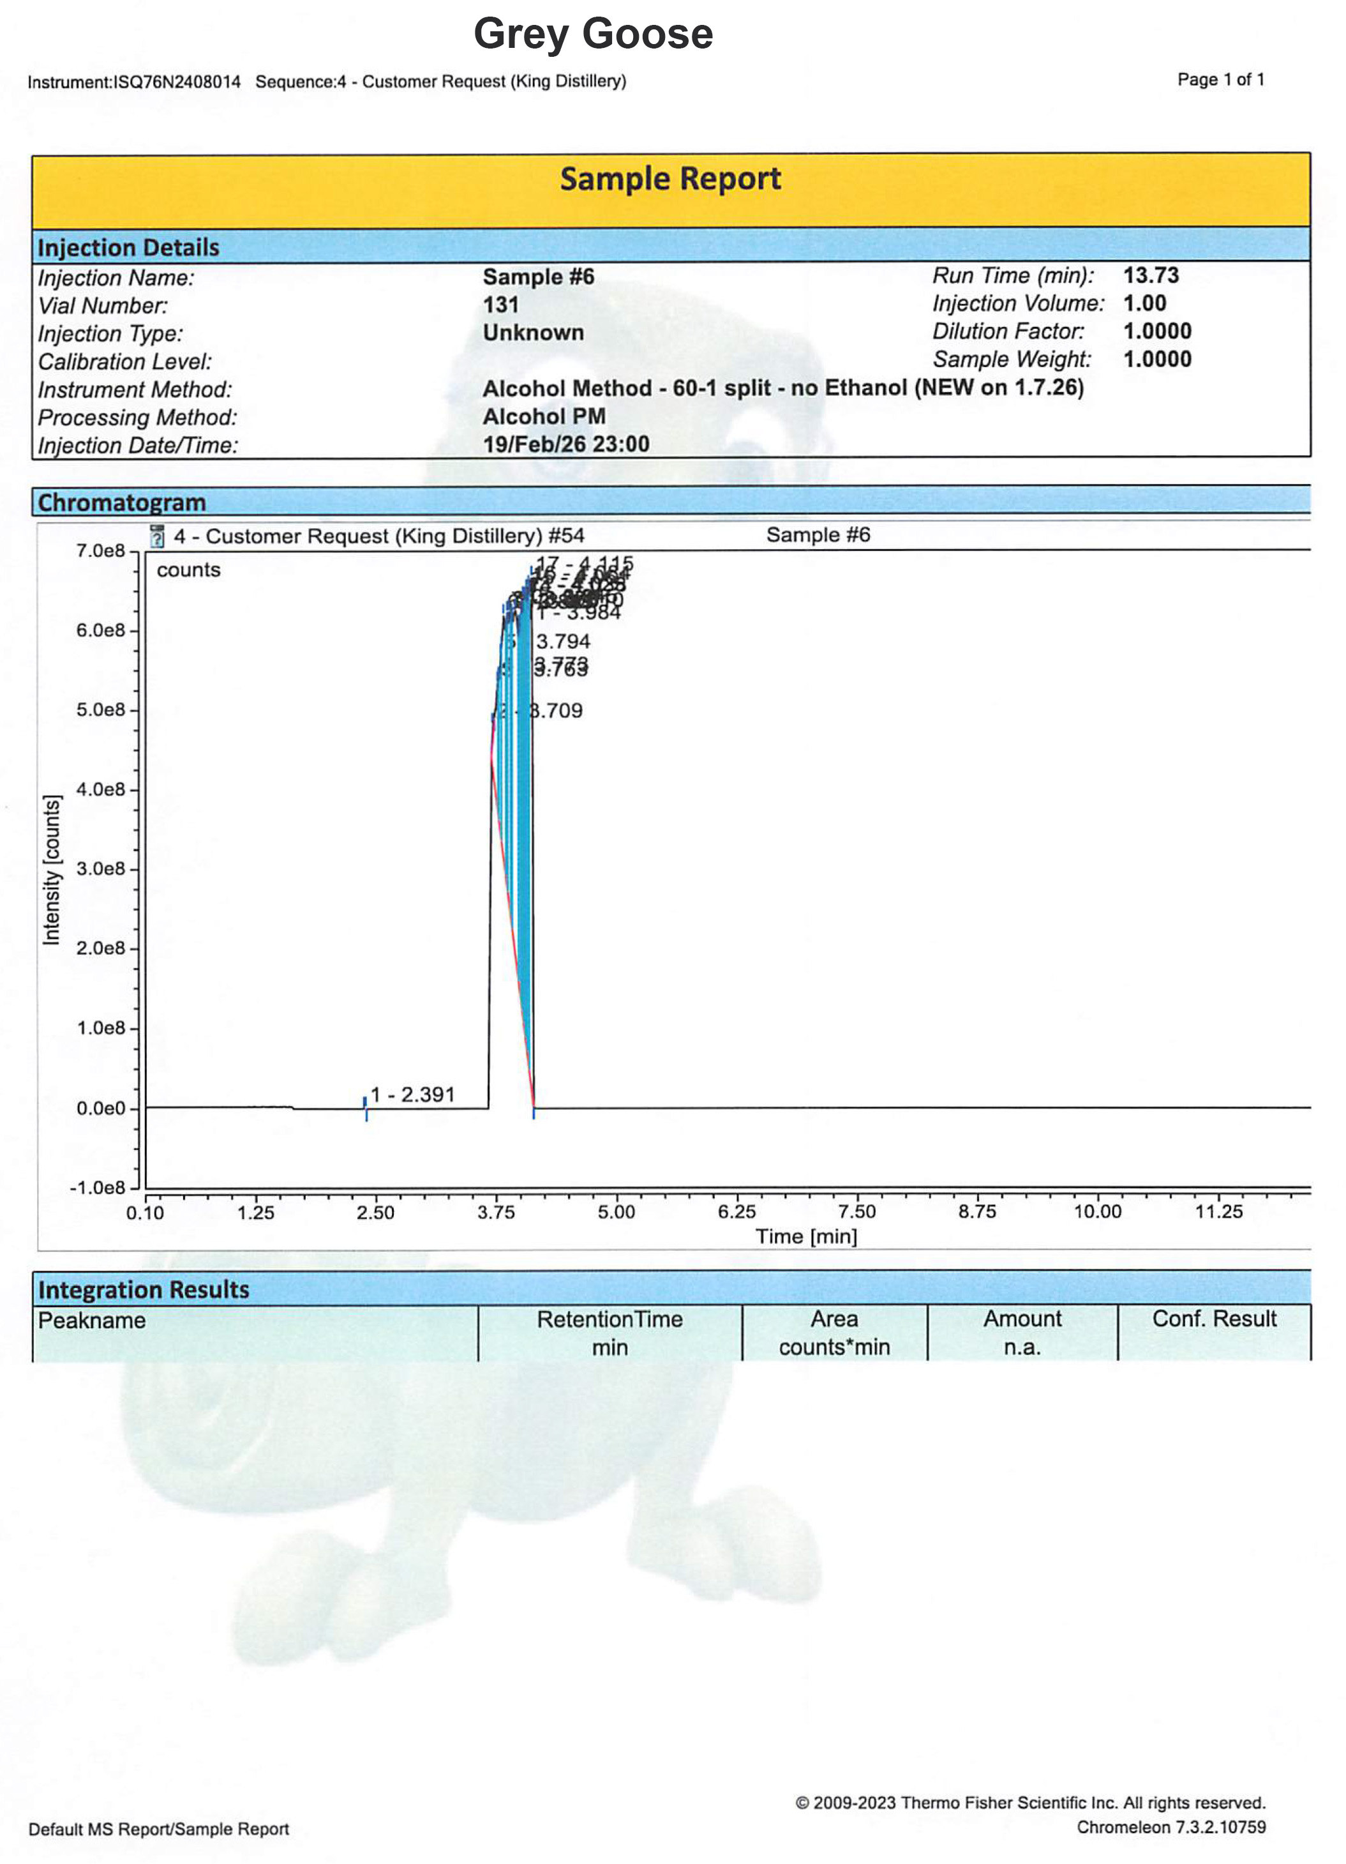This screenshot has height=1864, width=1346.
Task: Click the 'counts' label inside the plot
Action: pos(188,570)
